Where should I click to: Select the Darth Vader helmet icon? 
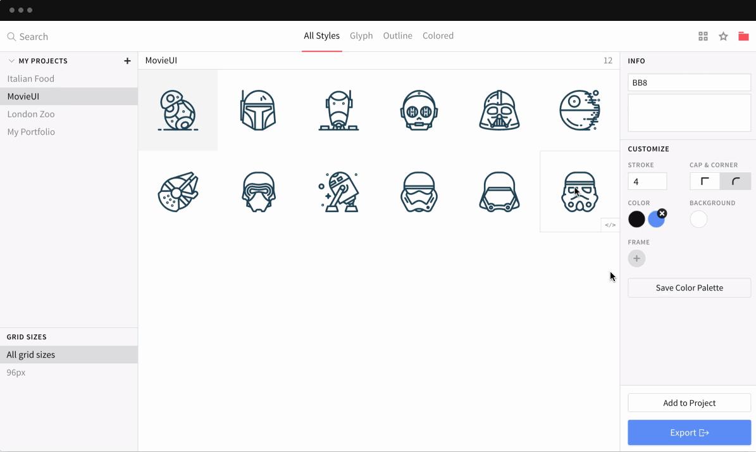click(499, 110)
